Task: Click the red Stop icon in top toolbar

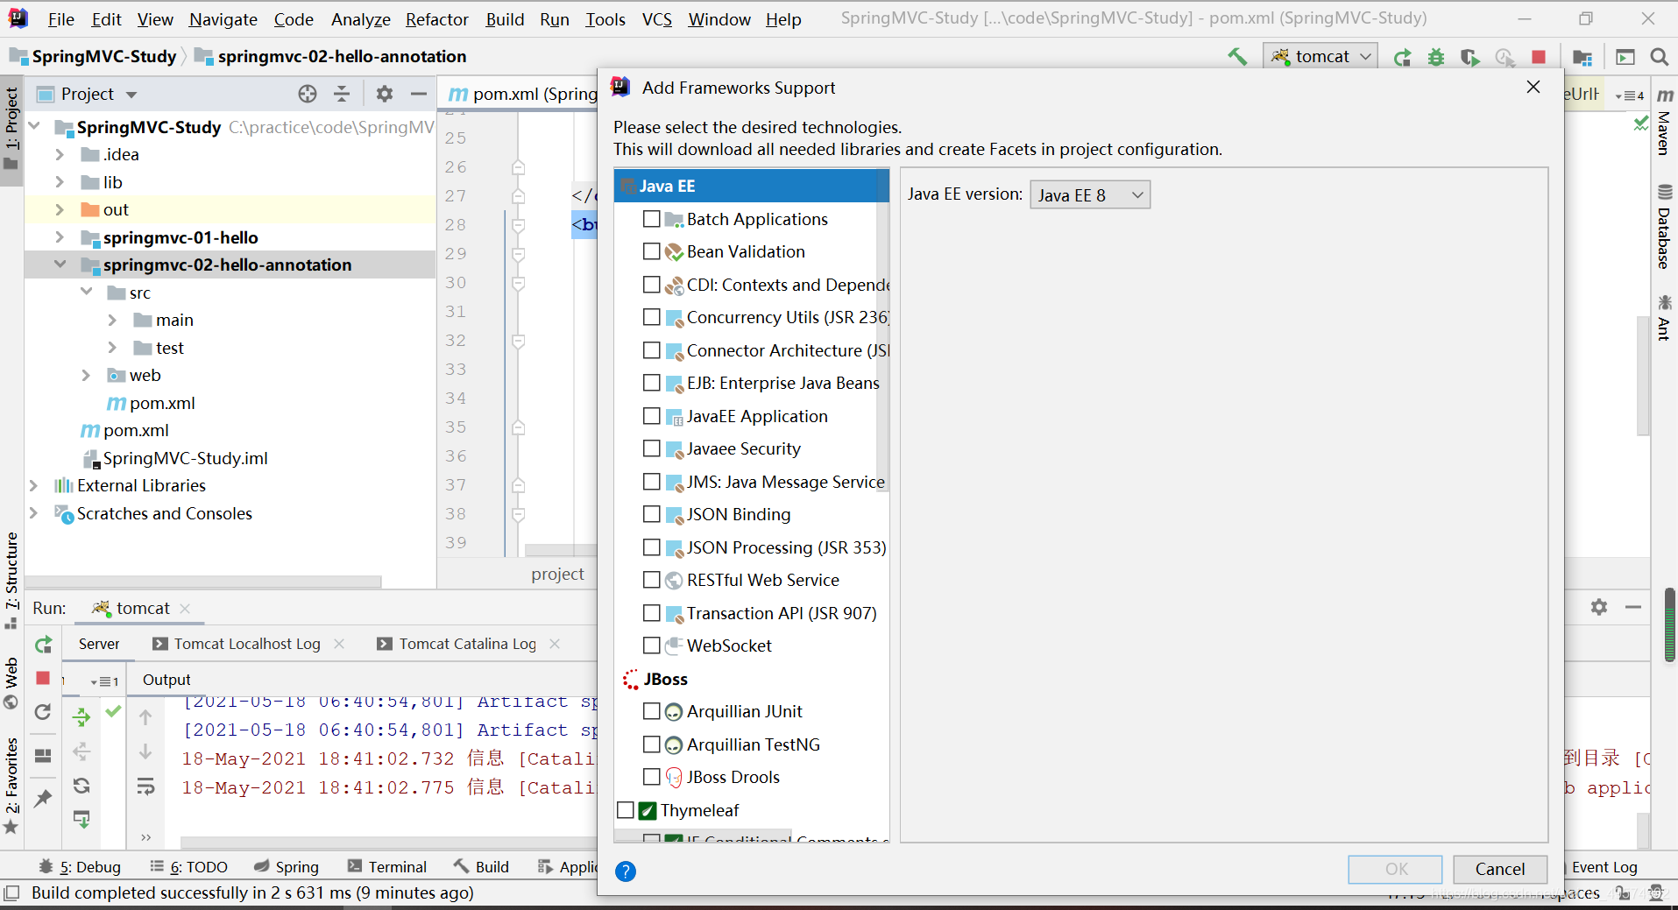Action: point(1539,57)
